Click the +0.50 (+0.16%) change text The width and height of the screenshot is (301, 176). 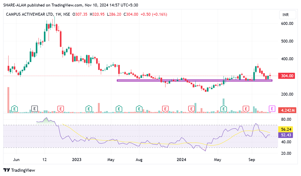point(154,14)
